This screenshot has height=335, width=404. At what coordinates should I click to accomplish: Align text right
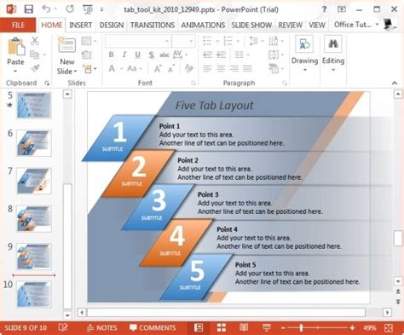pos(234,68)
